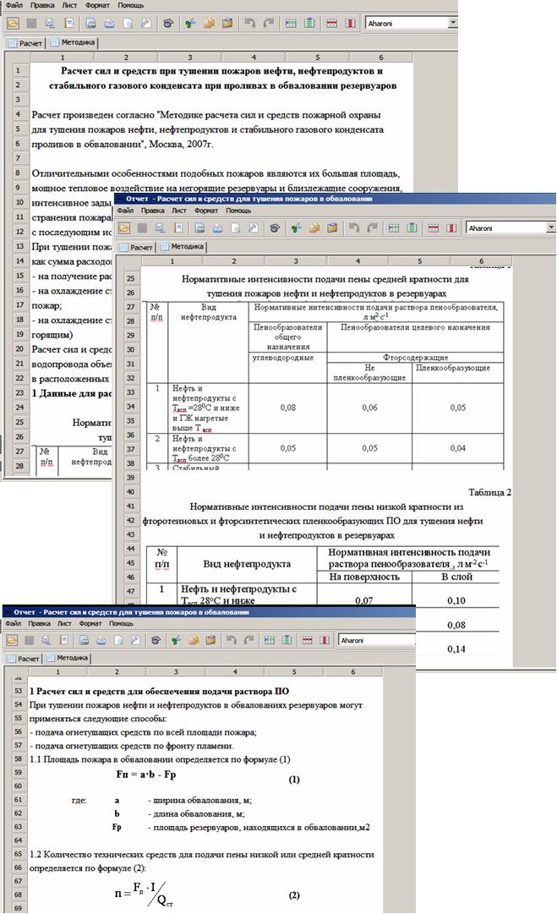Screen dimensions: 557x914
Task: Switch to the Расчет tab in topmost window
Action: coord(26,41)
